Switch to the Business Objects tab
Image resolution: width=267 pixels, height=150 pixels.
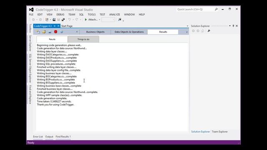[x=95, y=32]
